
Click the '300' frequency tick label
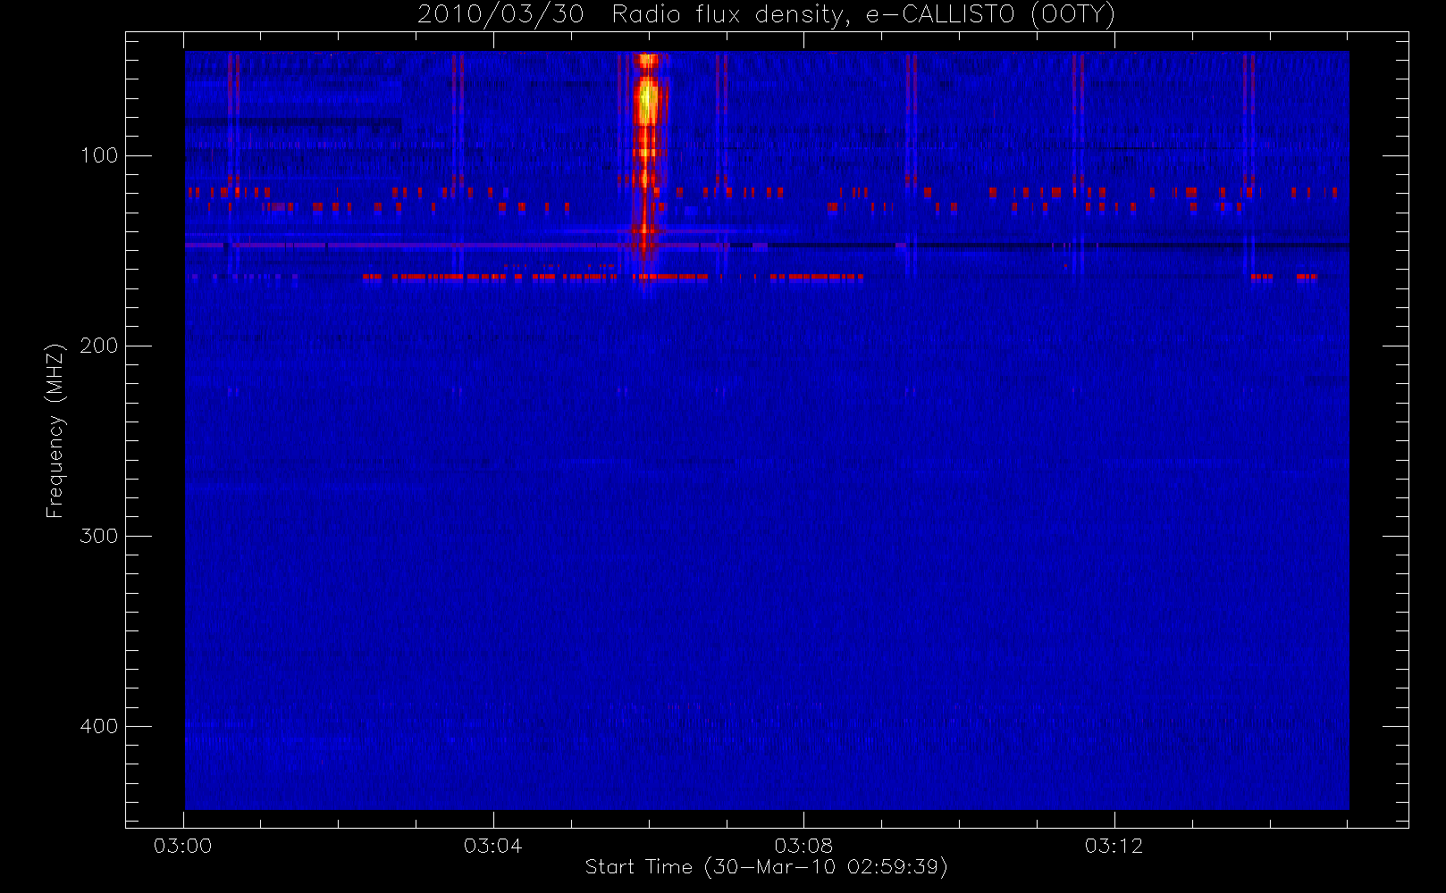(98, 536)
